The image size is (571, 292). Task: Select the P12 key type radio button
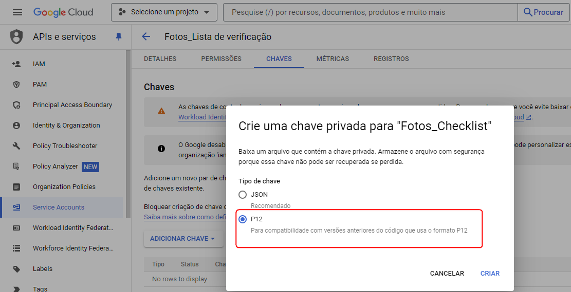[243, 219]
